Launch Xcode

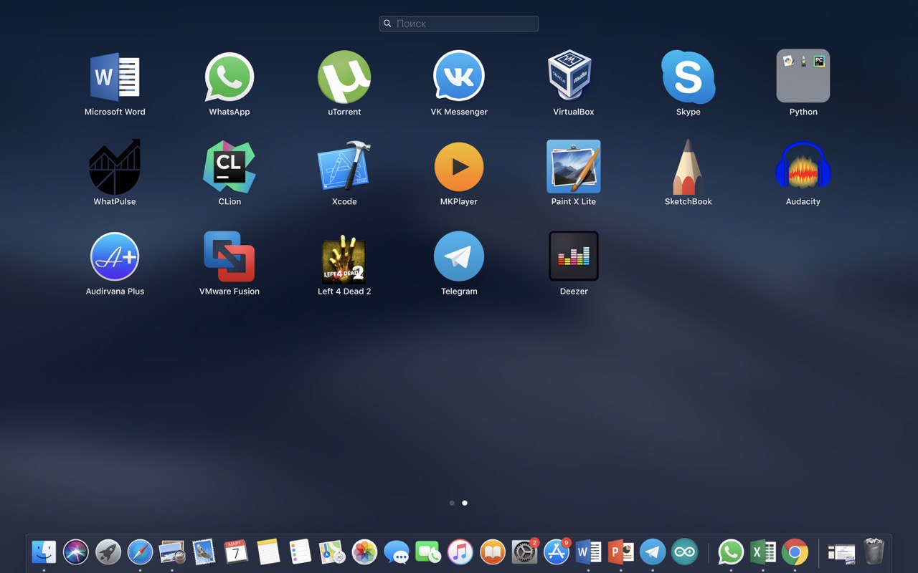pos(344,166)
